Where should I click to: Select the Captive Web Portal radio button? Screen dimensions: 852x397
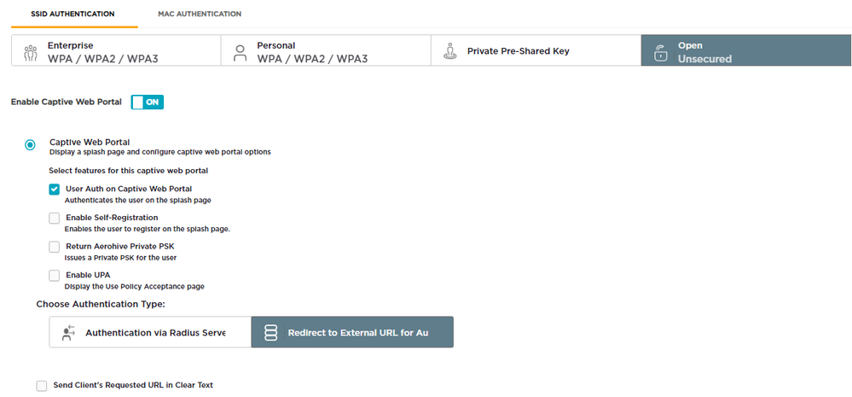[x=31, y=145]
